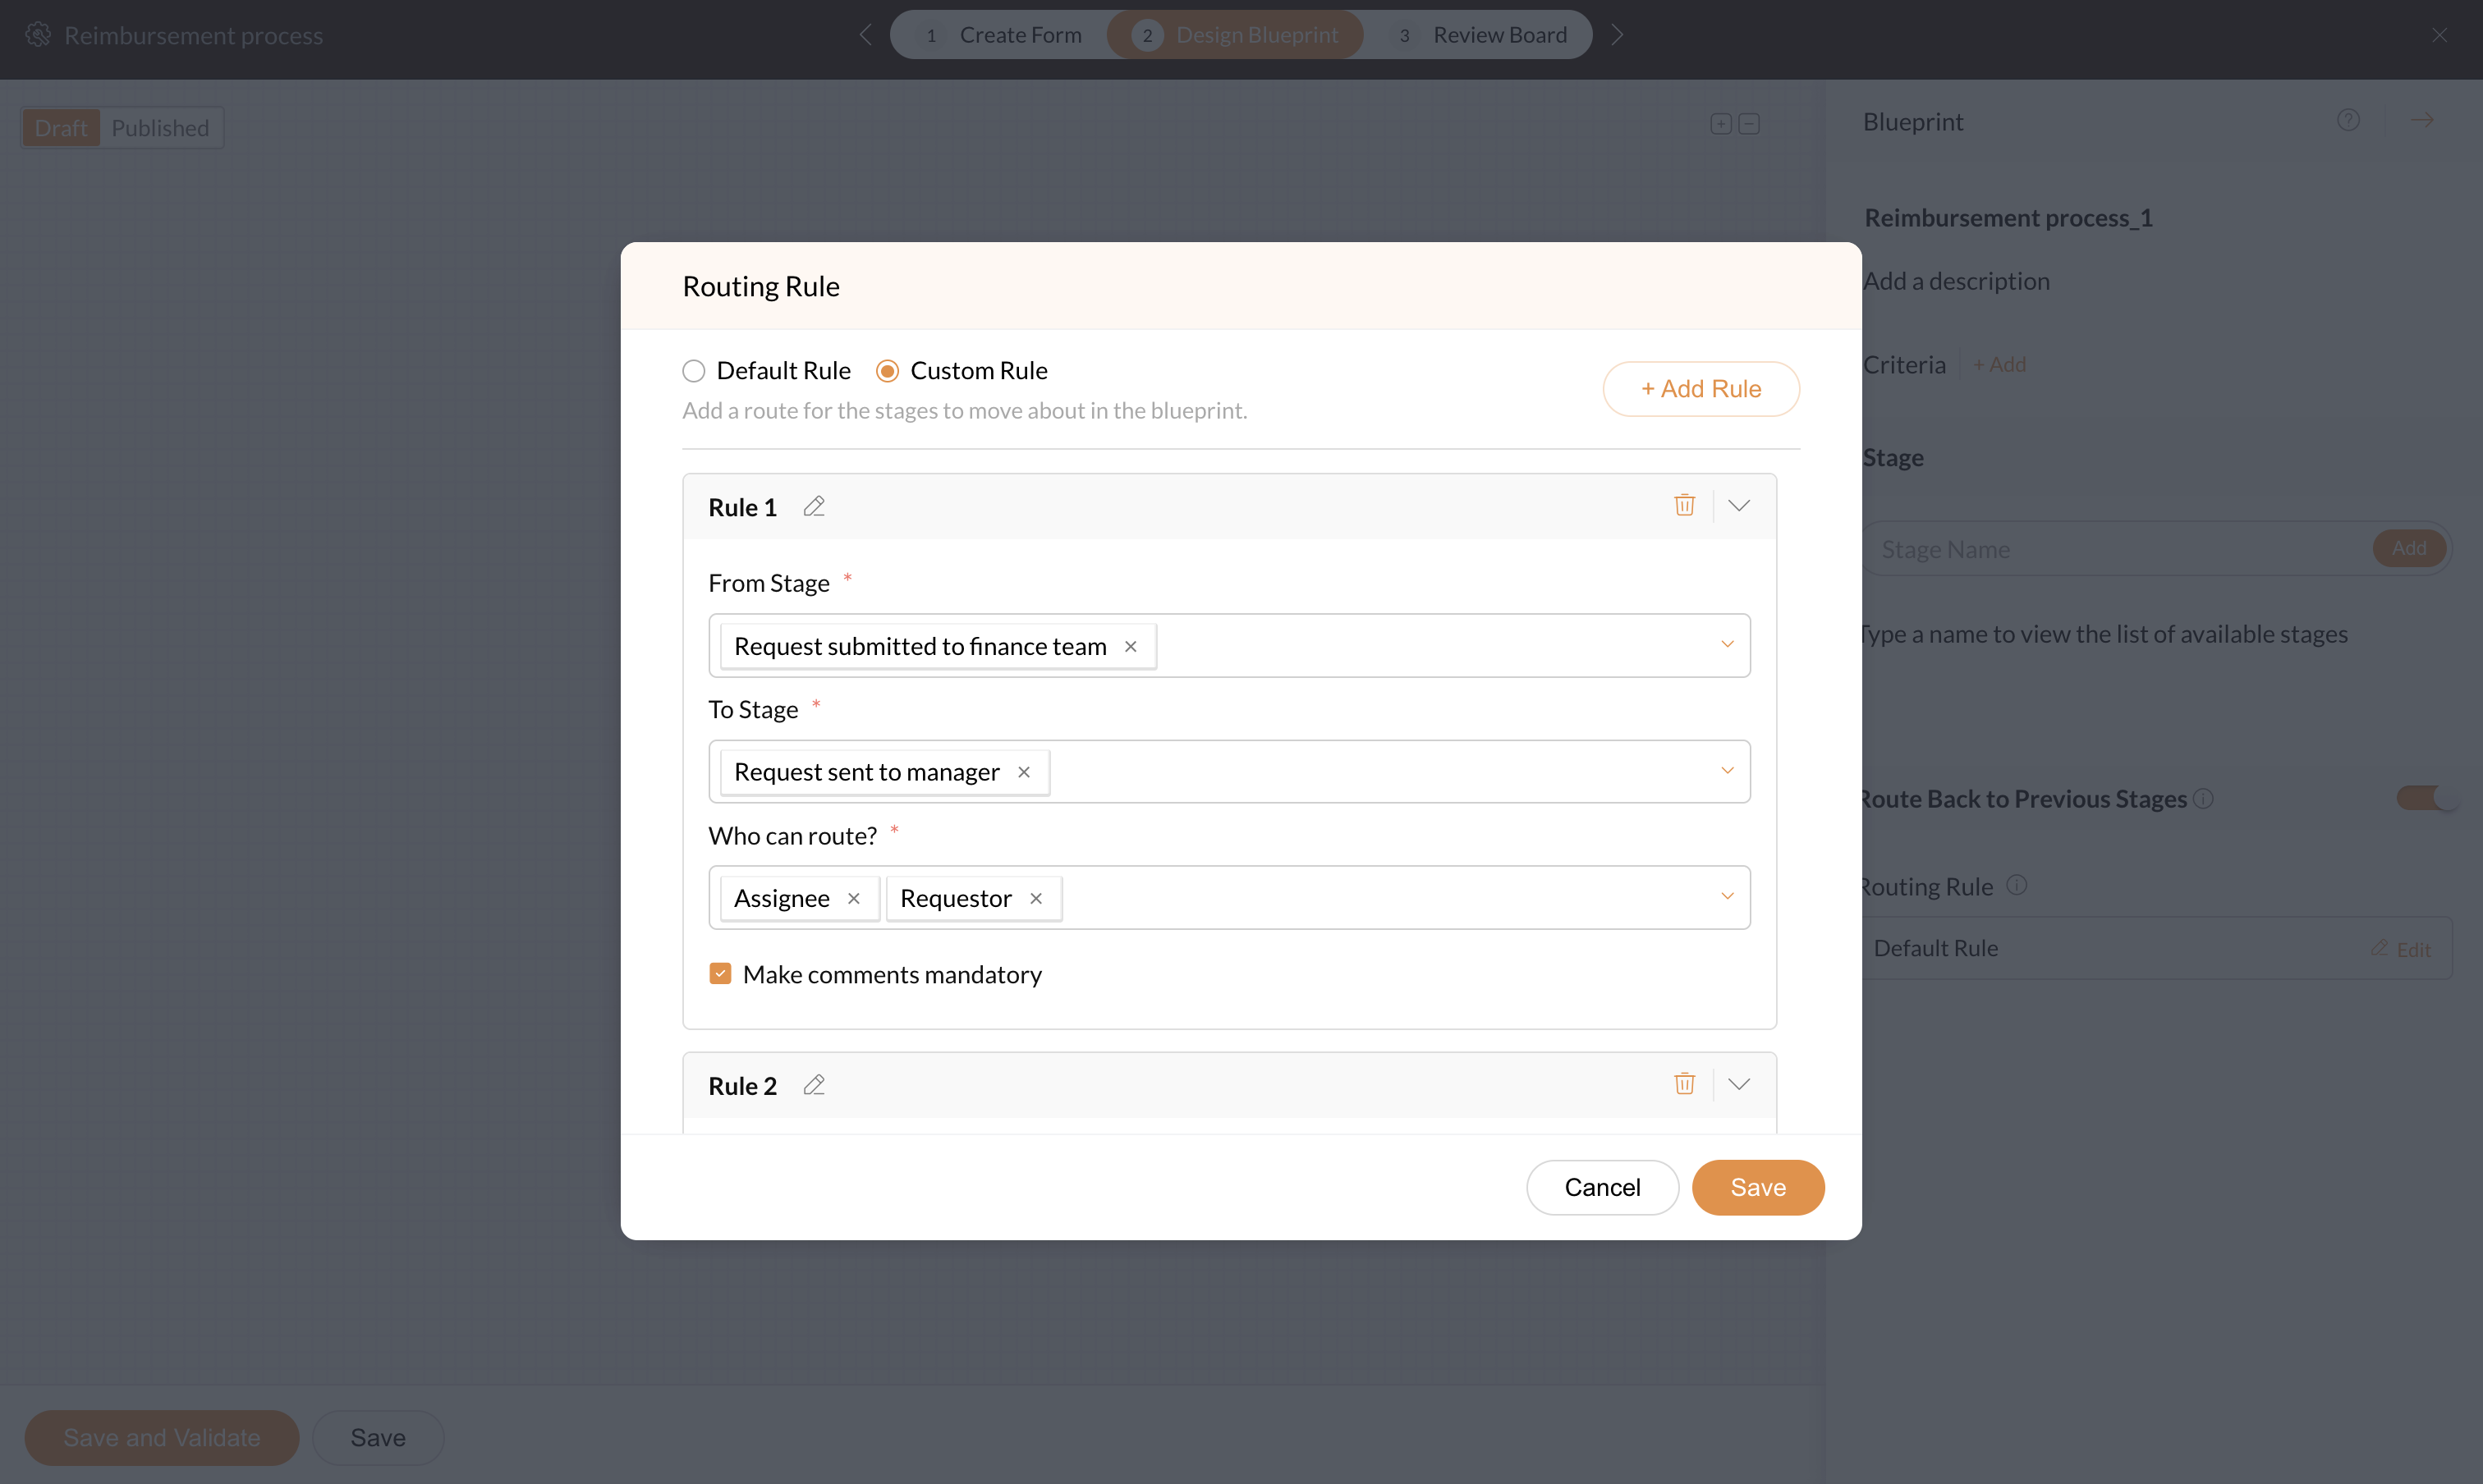
Task: Open the From Stage dropdown
Action: click(1727, 645)
